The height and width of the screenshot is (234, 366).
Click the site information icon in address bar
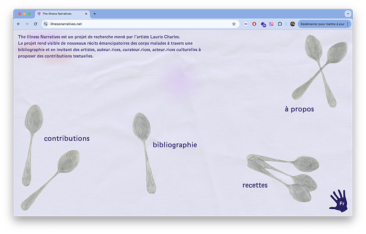46,24
